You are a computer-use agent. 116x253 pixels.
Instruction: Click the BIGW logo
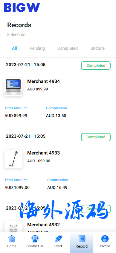tap(22, 7)
